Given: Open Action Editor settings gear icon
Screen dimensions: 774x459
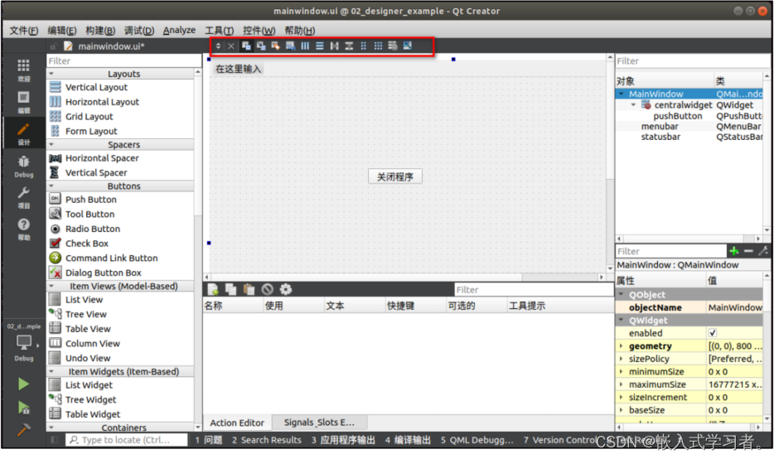Looking at the screenshot, I should [285, 290].
